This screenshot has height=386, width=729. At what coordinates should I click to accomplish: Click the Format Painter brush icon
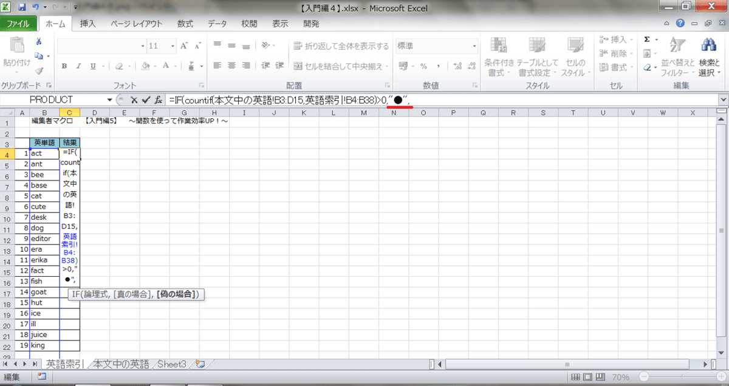[39, 70]
